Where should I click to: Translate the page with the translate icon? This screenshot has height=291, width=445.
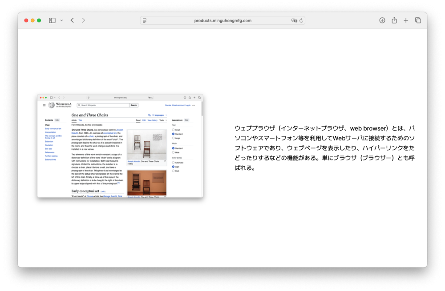pos(294,20)
